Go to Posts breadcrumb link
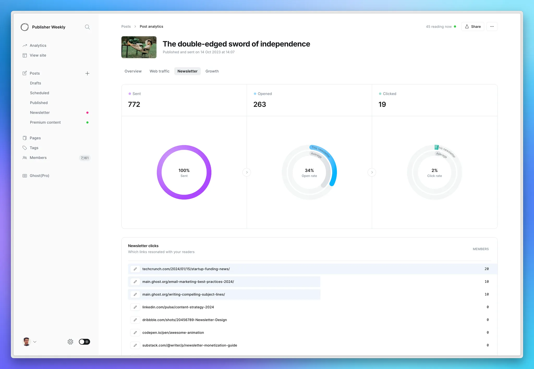 pos(126,27)
